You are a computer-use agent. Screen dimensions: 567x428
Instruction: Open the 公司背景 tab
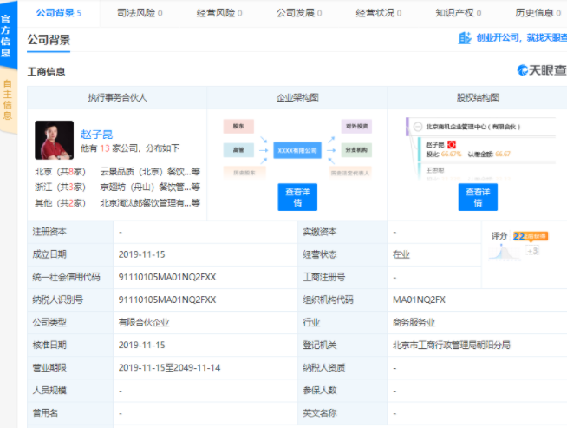point(59,13)
